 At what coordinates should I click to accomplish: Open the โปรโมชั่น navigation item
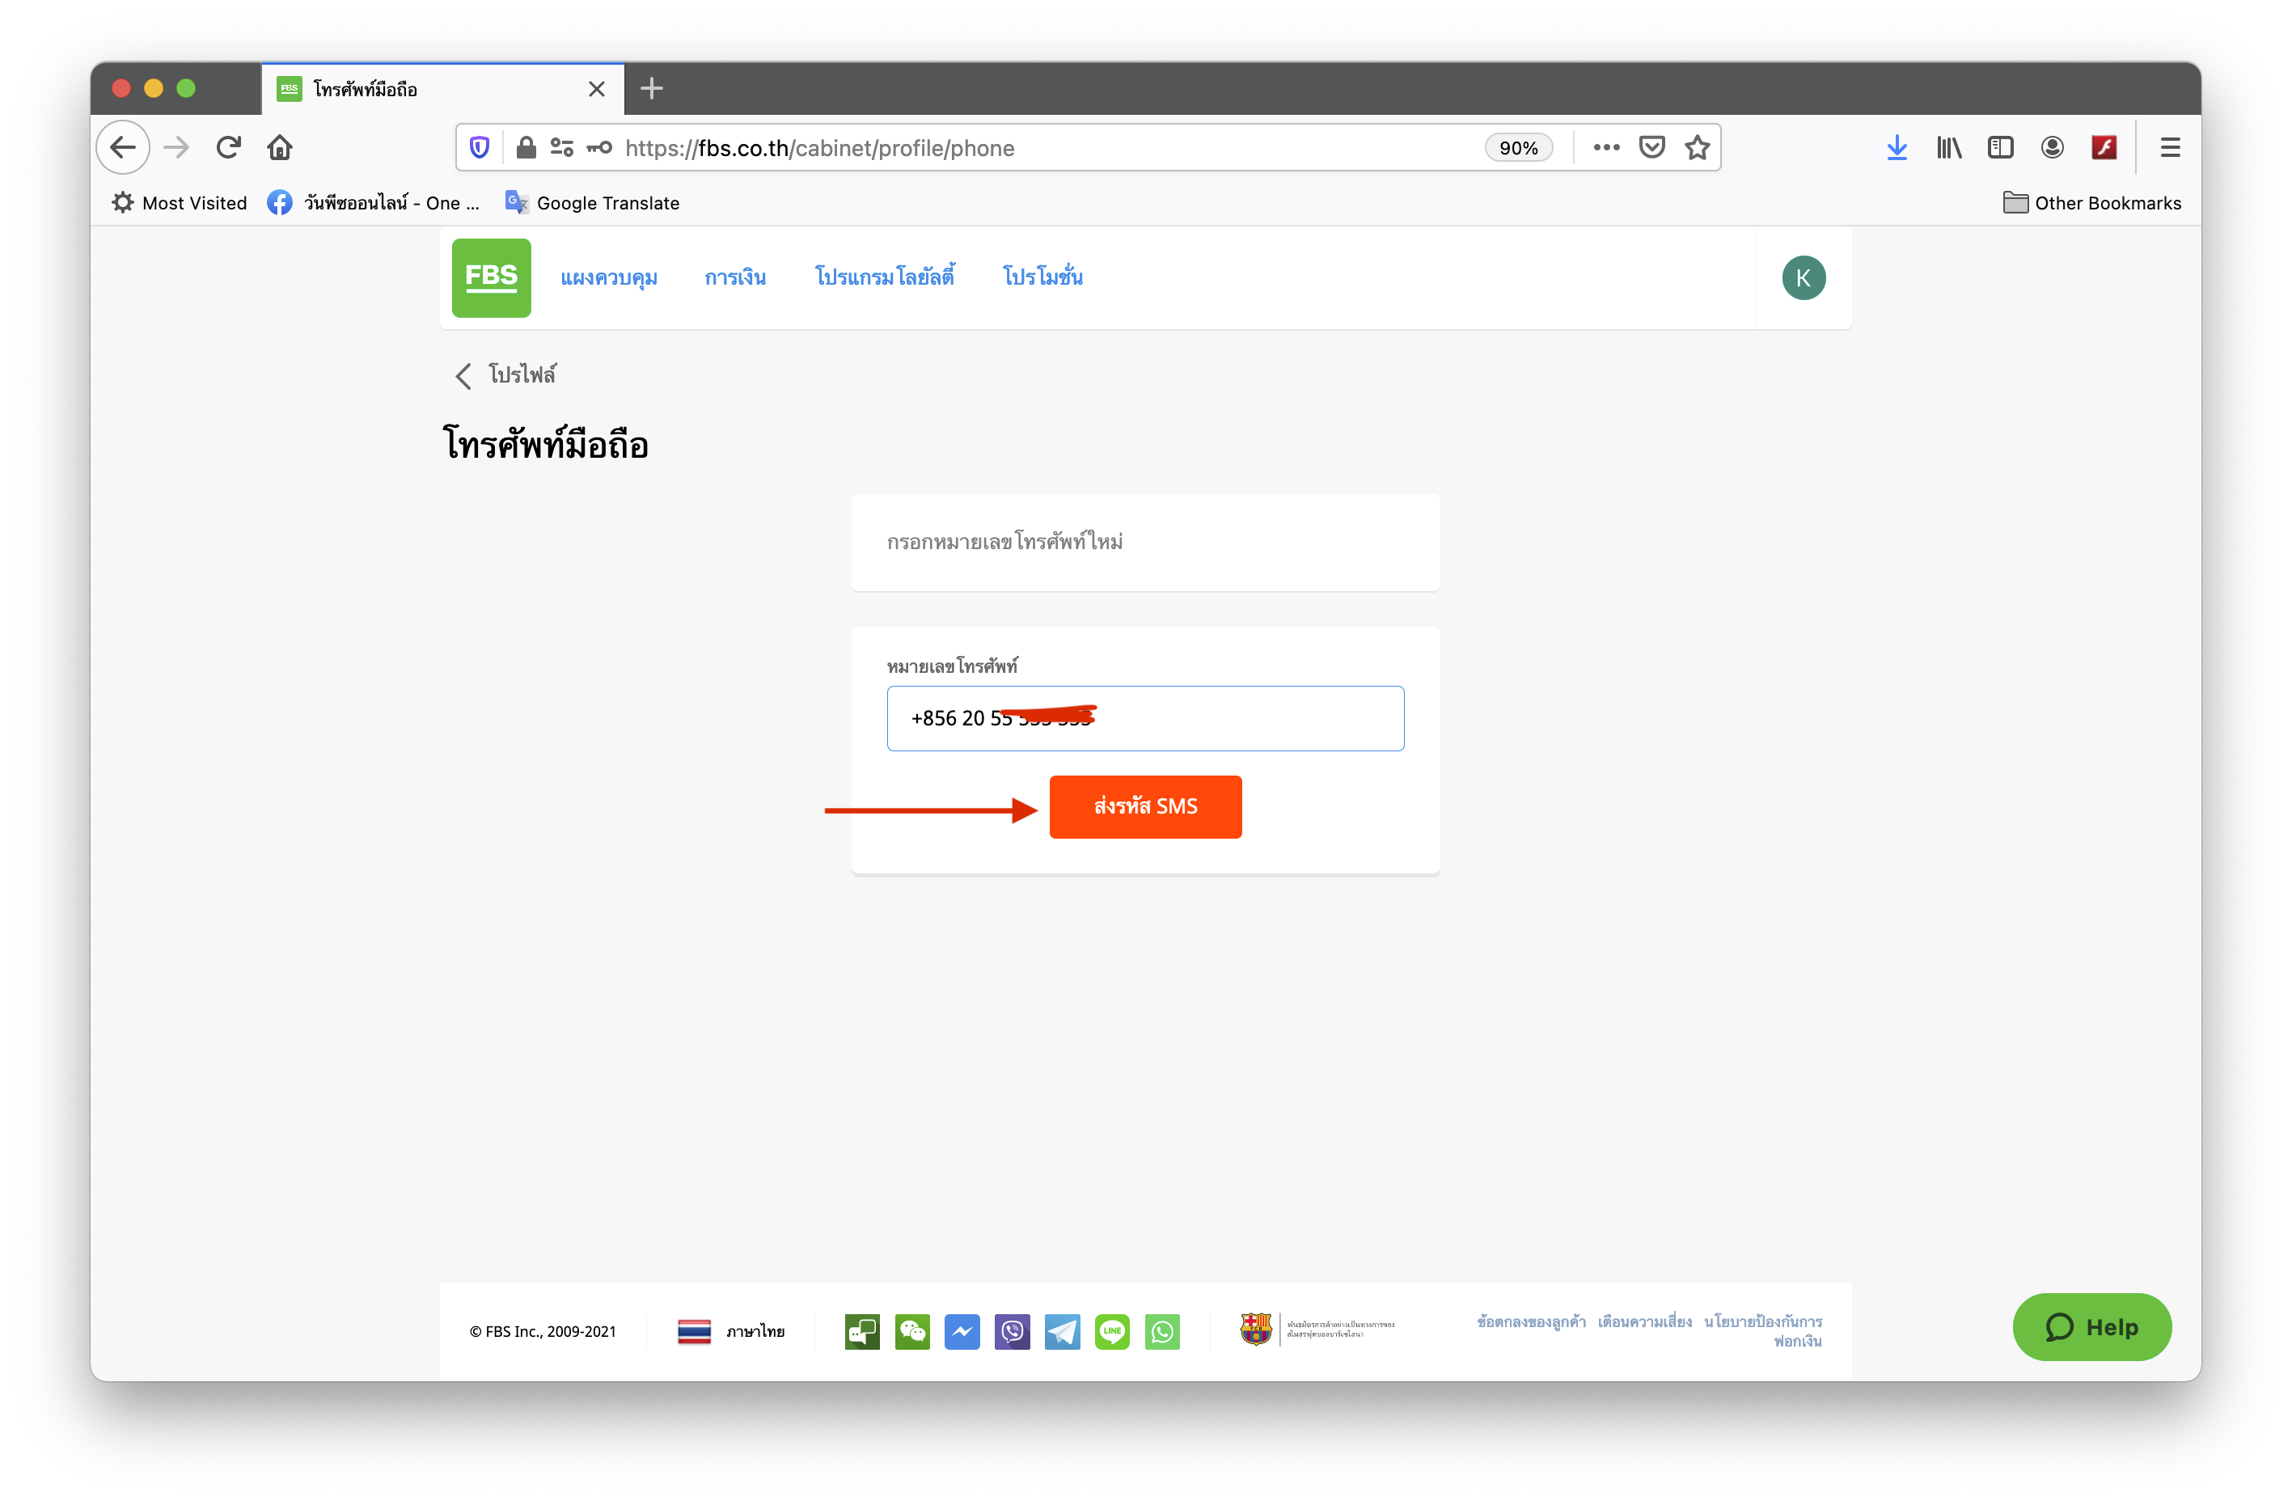click(x=1042, y=277)
